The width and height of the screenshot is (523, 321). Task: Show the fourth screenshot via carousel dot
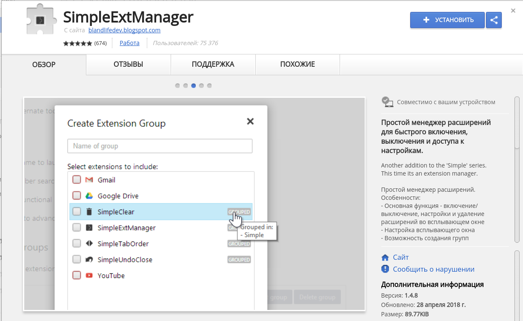201,85
